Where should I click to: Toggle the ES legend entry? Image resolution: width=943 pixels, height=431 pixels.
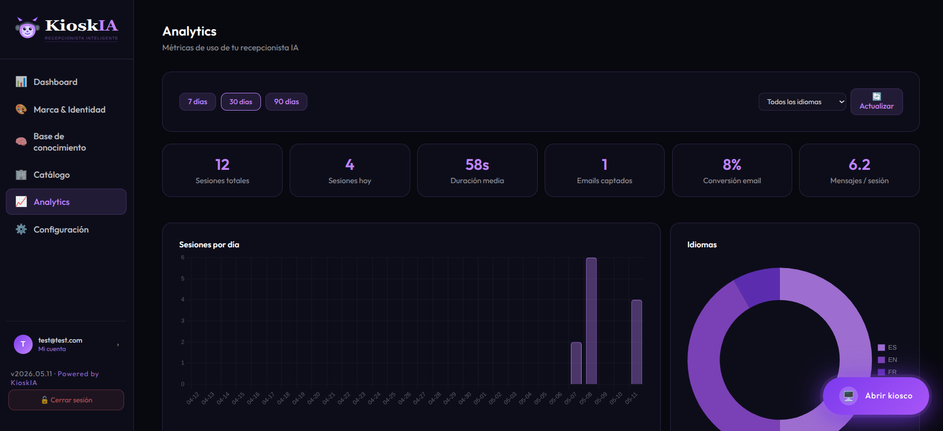(887, 348)
